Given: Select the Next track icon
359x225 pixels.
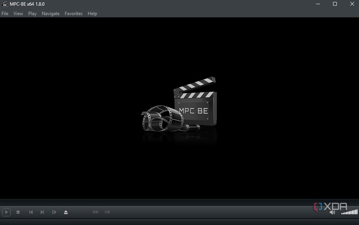Looking at the screenshot, I should point(42,212).
